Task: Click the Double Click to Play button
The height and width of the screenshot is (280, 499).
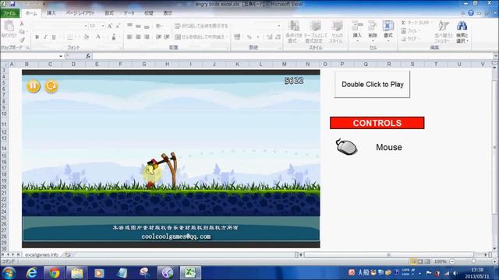Action: coord(372,84)
